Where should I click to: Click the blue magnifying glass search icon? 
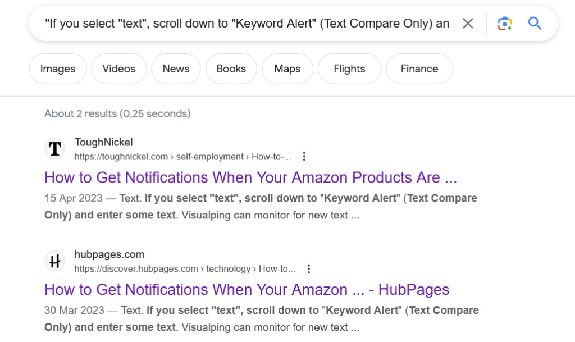535,24
